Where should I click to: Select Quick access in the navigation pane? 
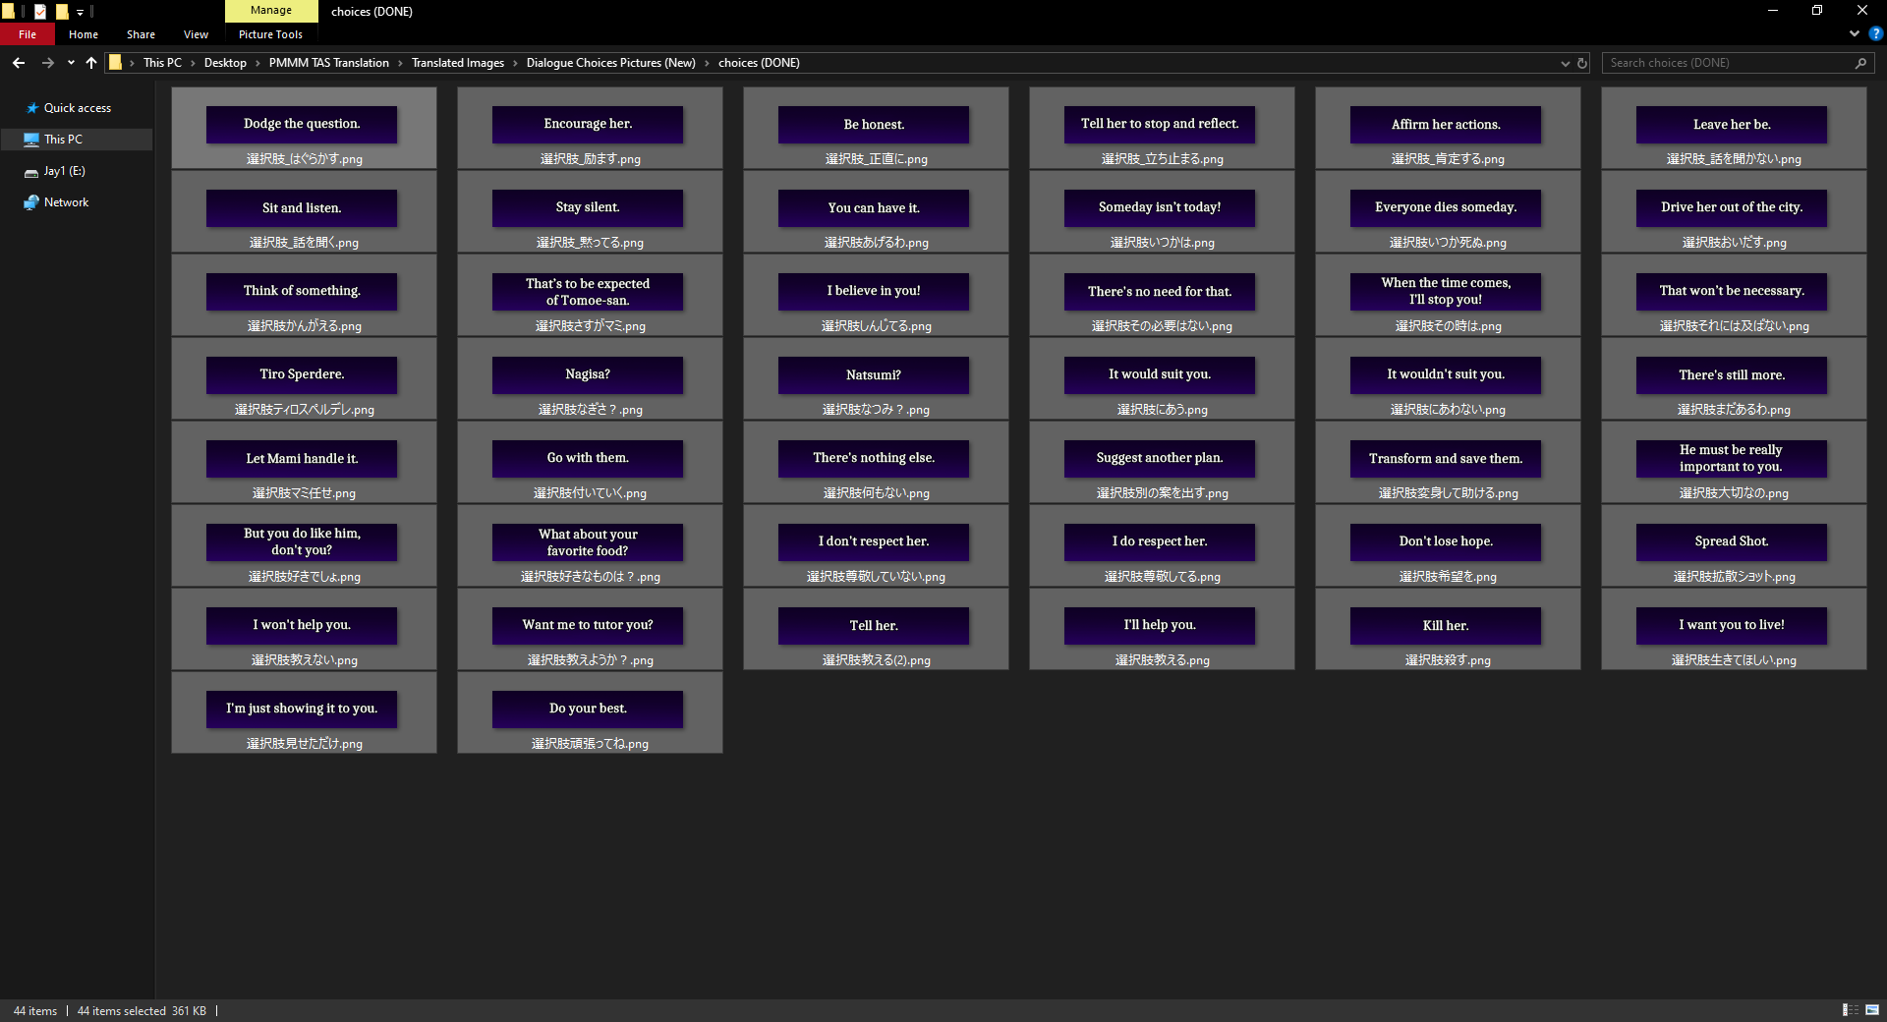[x=78, y=108]
